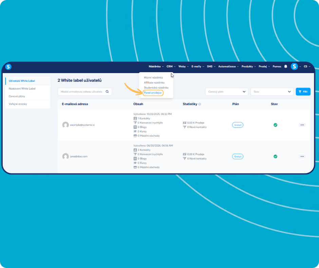Viewport: 319px width, 268px height.
Task: Open the notifications bell
Action: click(286, 67)
